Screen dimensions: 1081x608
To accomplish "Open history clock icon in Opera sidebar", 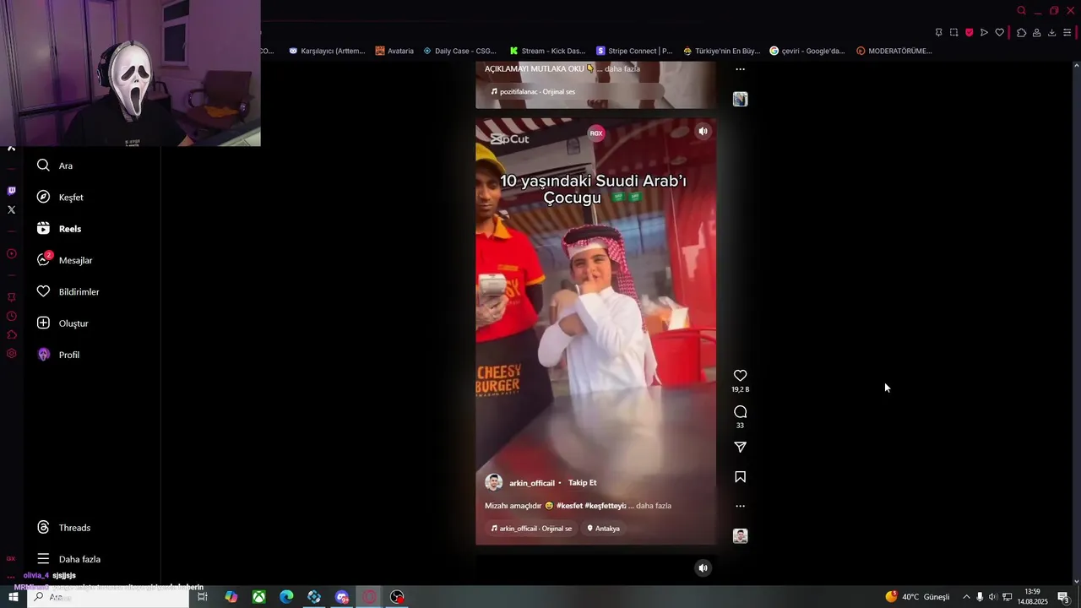I will tap(11, 317).
